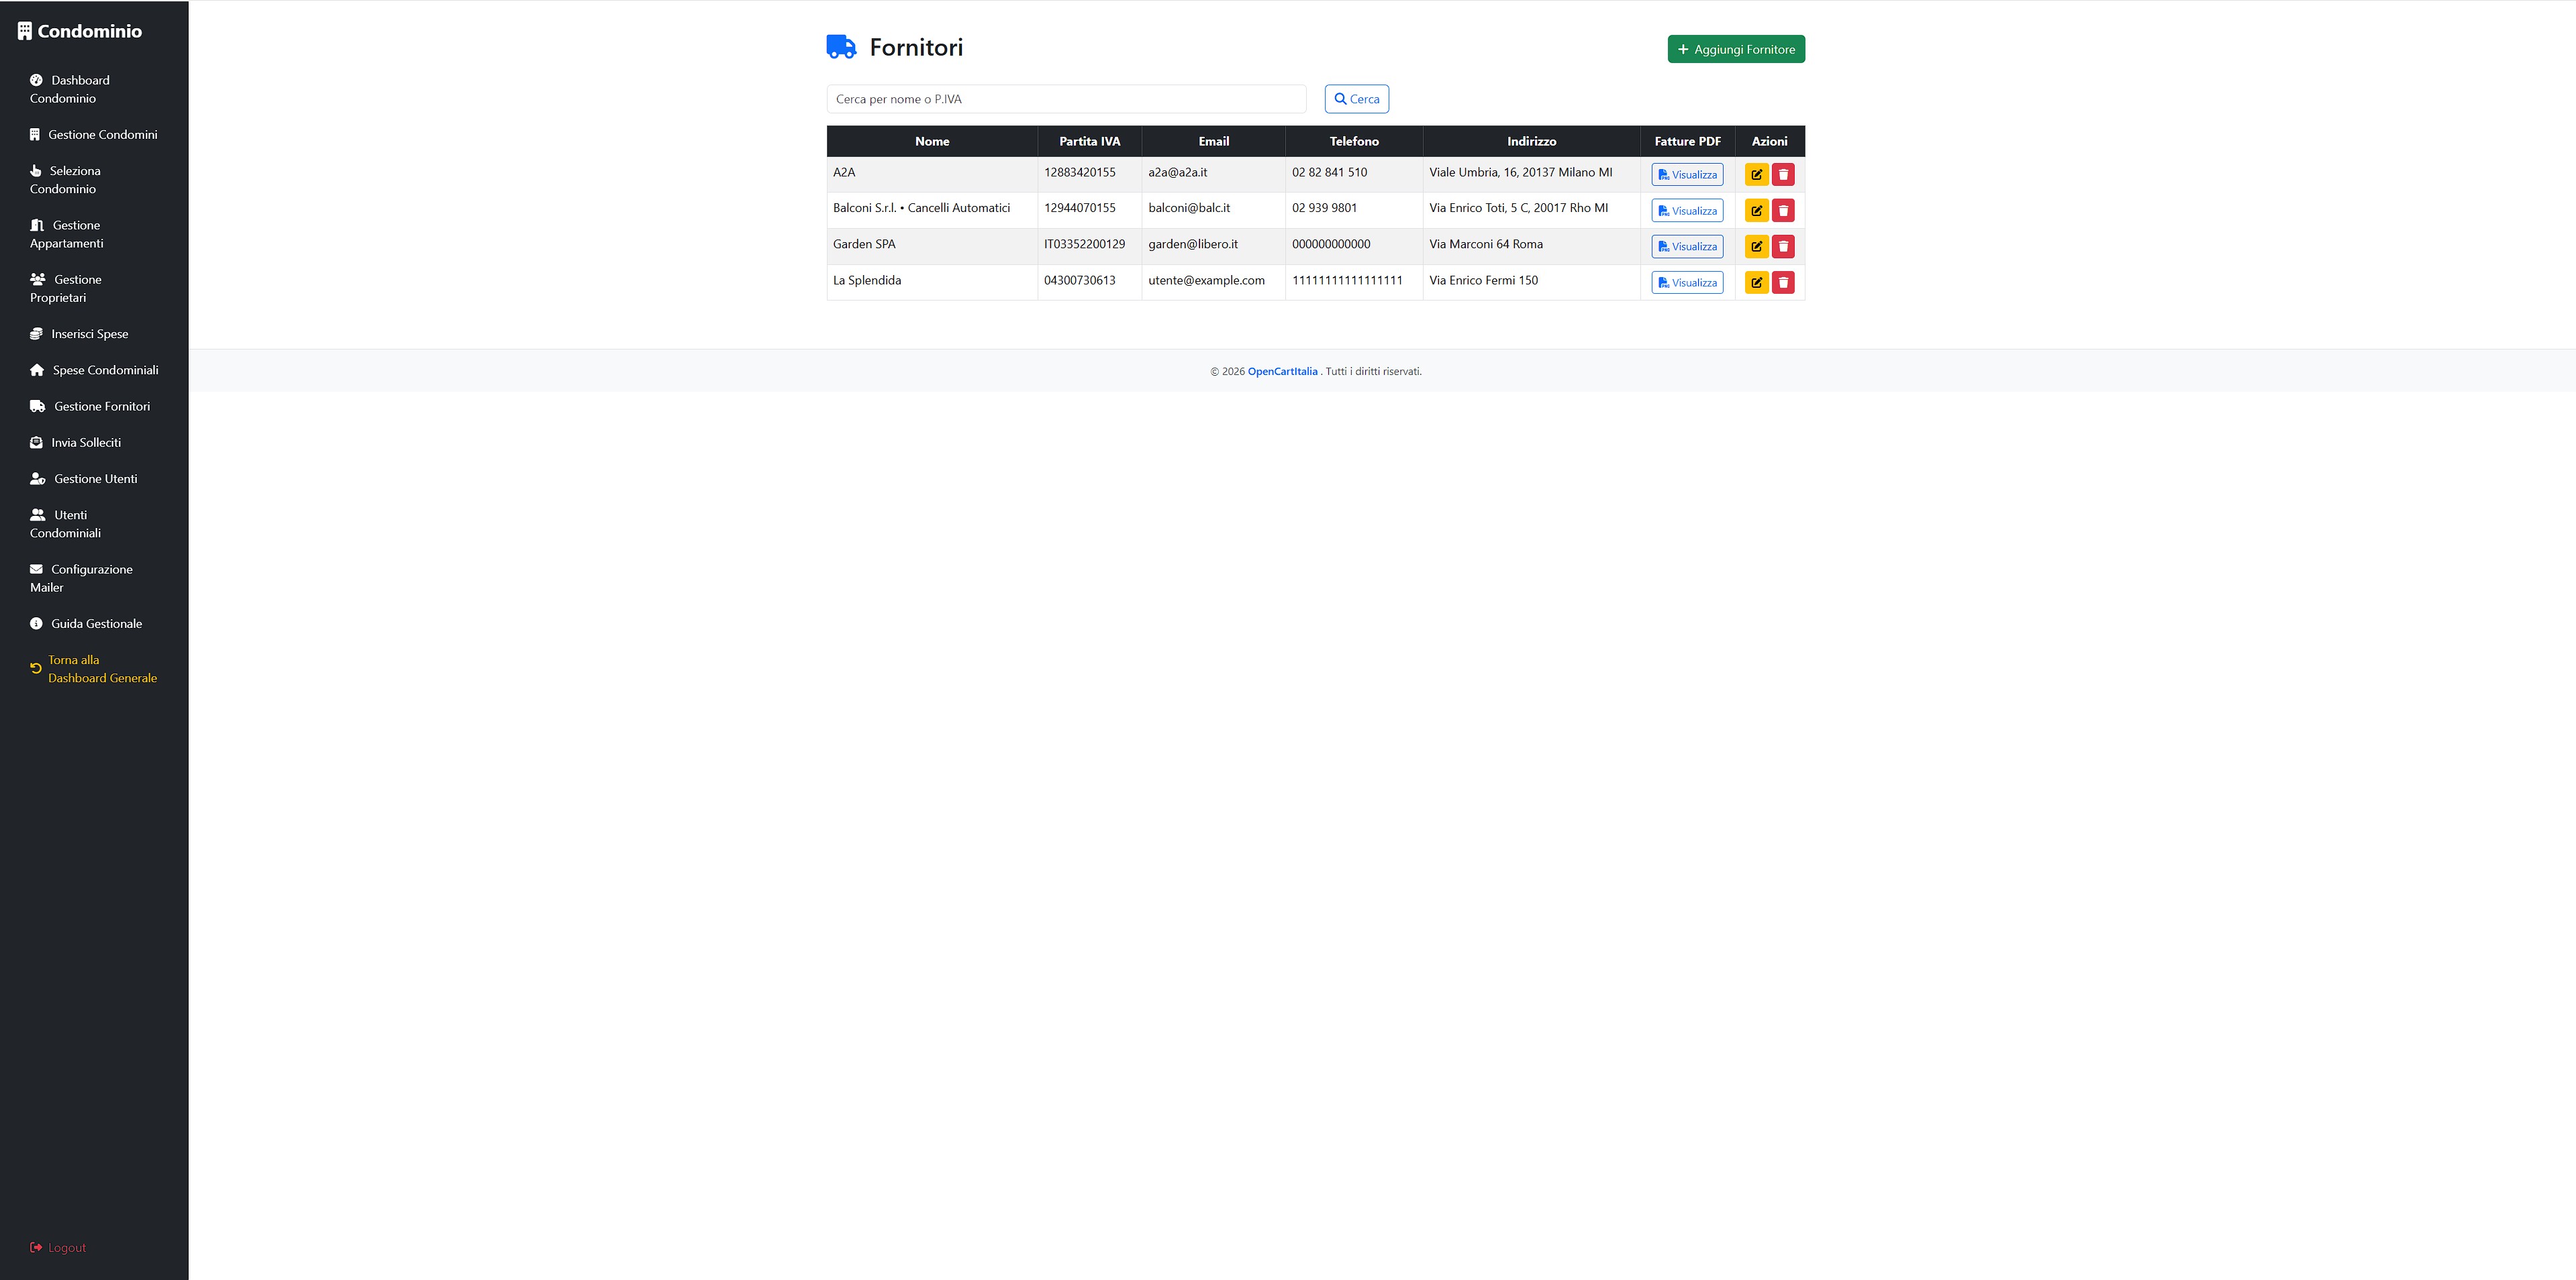Edit the La Splendida supplier entry
Viewport: 2576px width, 1280px height.
click(x=1756, y=283)
